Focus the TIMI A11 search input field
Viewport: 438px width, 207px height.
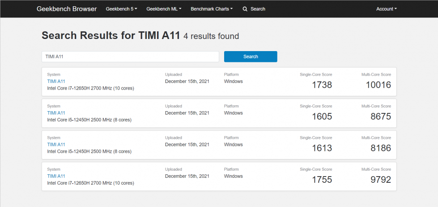130,56
